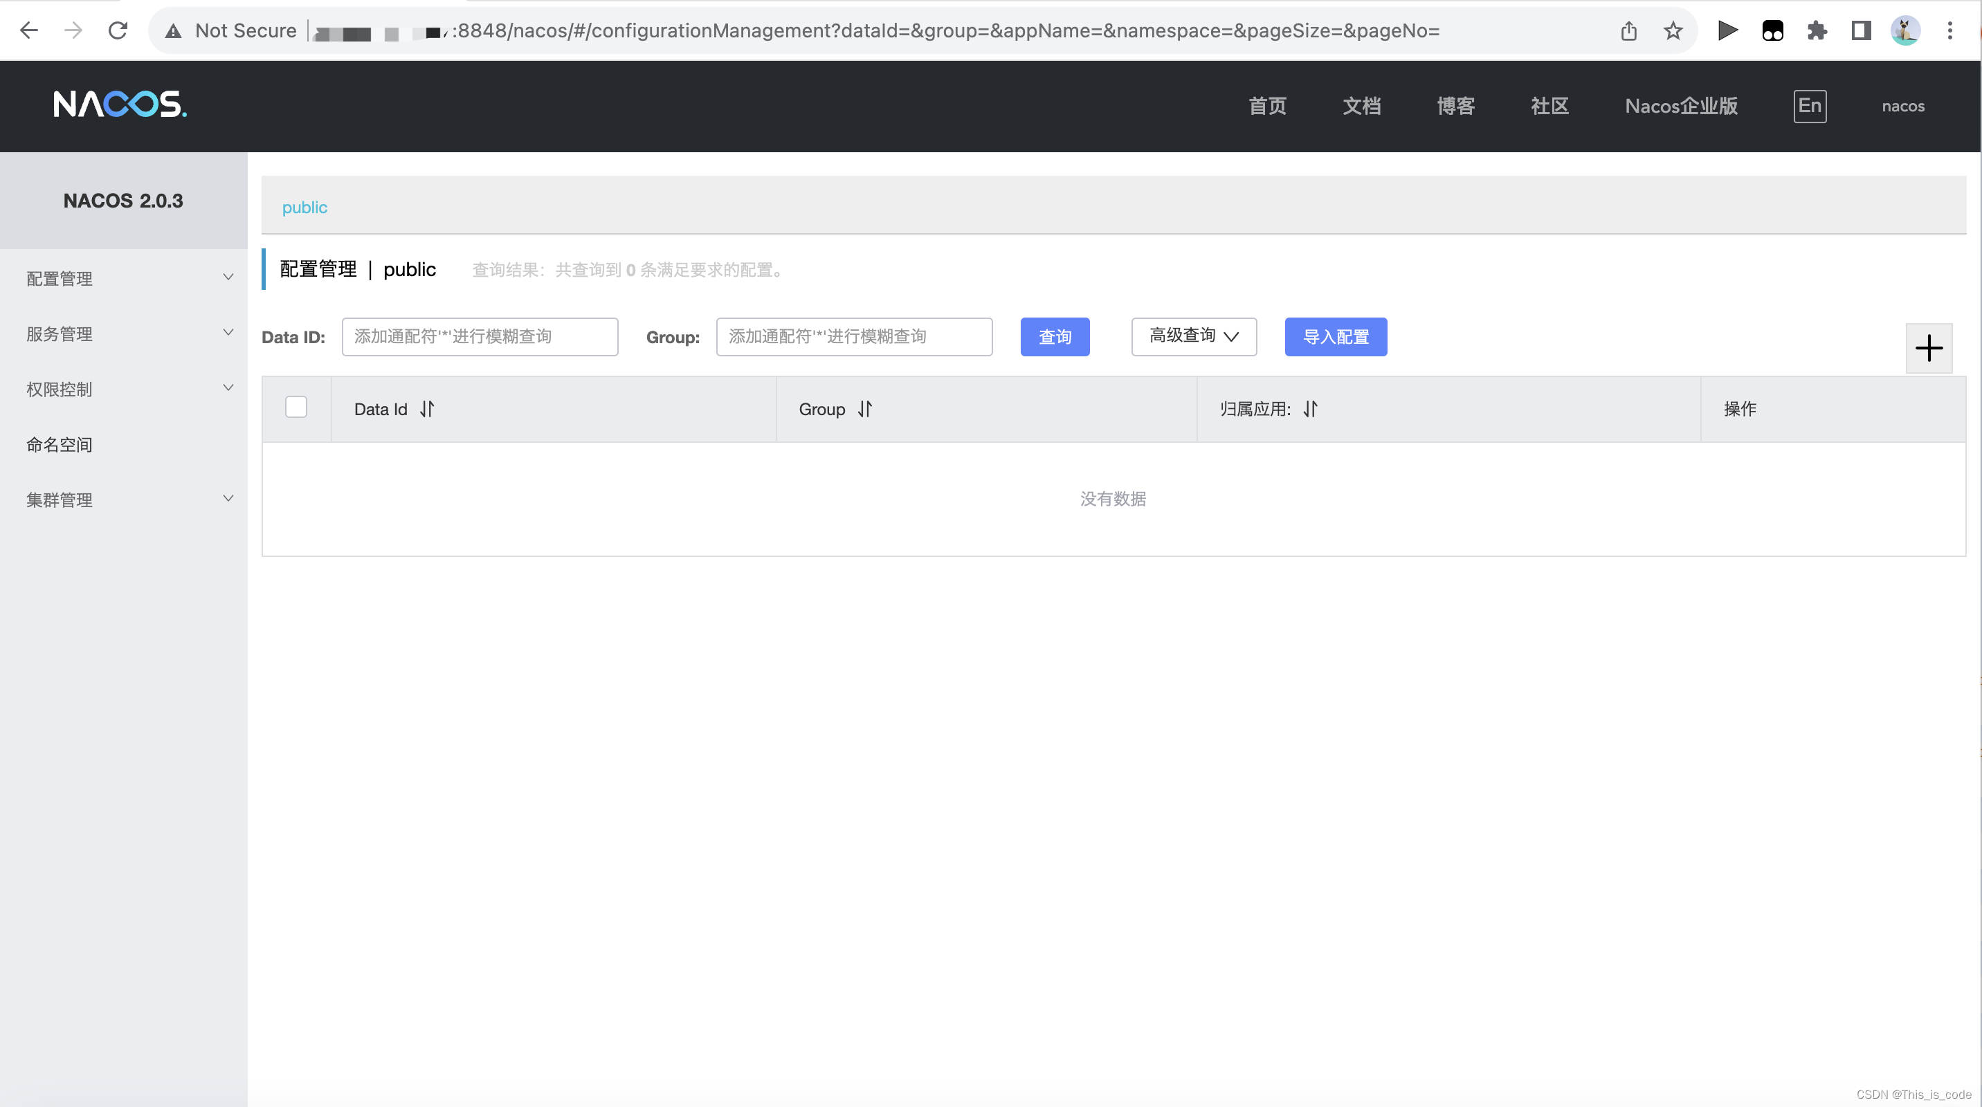Focus the Data ID search input field
This screenshot has height=1107, width=1982.
[x=480, y=337]
